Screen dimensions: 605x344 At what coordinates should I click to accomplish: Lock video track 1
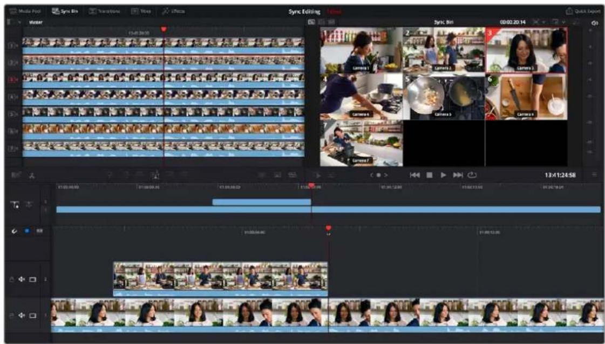coord(12,315)
